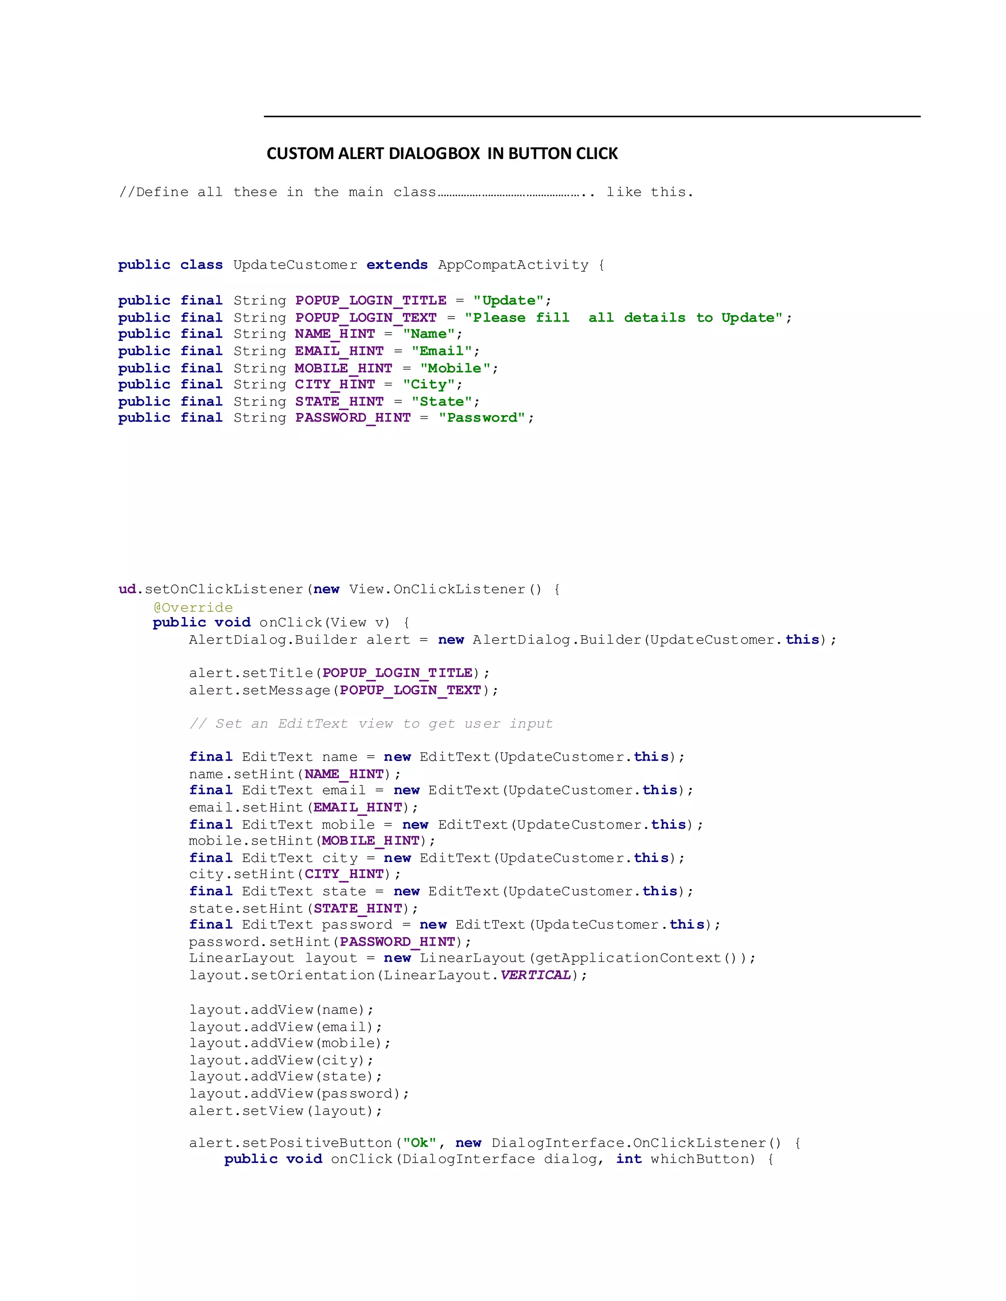
Task: Click "DialogInterface.OnClickListener()" text
Action: click(x=636, y=1142)
